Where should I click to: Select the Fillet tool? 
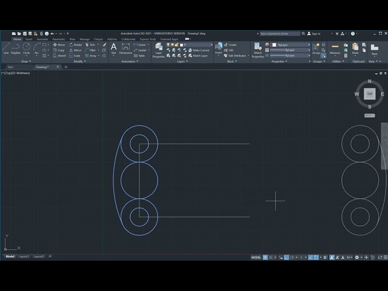point(90,50)
